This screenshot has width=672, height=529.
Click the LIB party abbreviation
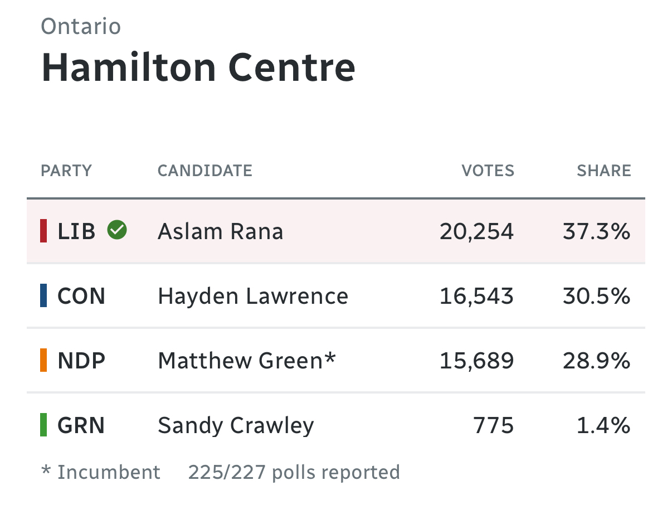click(77, 231)
